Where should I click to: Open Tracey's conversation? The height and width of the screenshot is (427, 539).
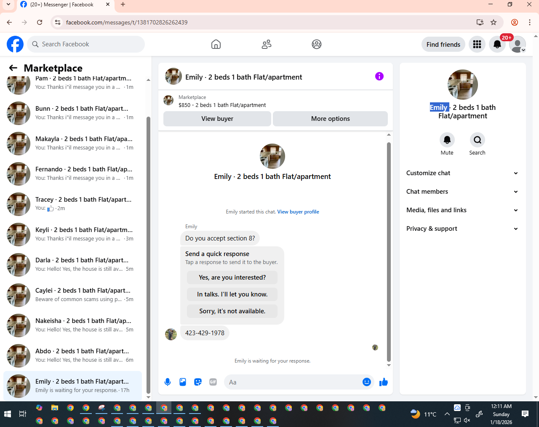click(x=72, y=204)
